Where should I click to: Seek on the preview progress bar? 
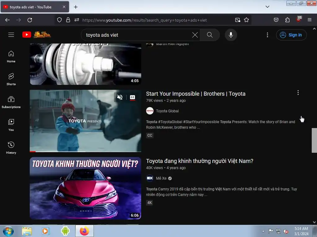point(85,151)
